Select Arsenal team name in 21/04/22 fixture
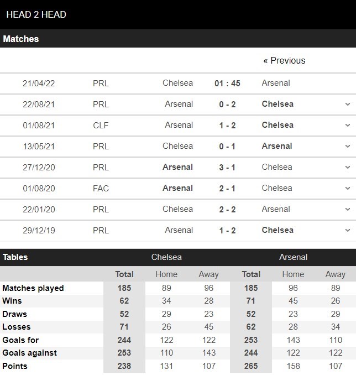The height and width of the screenshot is (375, 356). (276, 83)
